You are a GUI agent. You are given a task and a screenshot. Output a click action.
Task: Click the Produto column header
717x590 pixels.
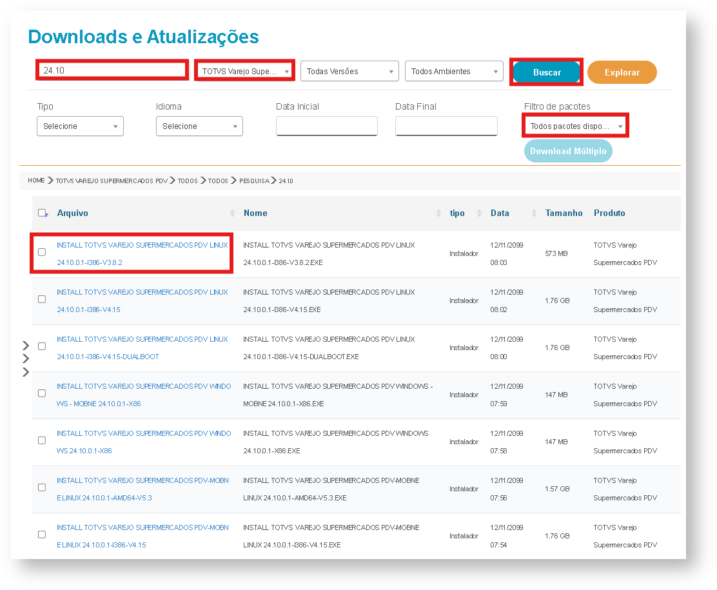click(x=609, y=213)
